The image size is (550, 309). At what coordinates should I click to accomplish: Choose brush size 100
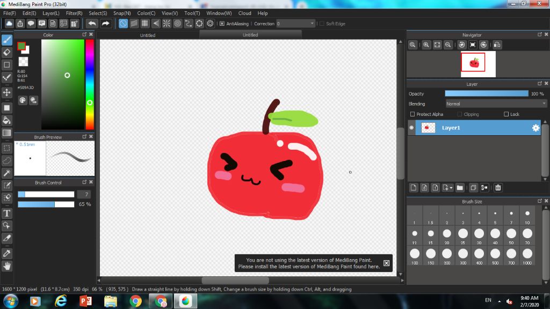coord(415,256)
